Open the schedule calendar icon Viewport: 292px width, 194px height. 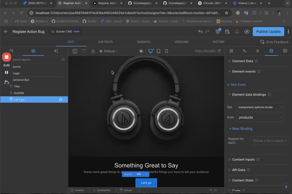coord(227,32)
